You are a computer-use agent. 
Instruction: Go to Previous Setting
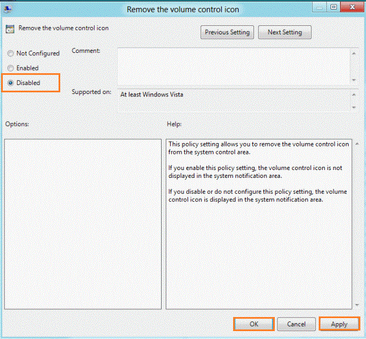click(227, 32)
